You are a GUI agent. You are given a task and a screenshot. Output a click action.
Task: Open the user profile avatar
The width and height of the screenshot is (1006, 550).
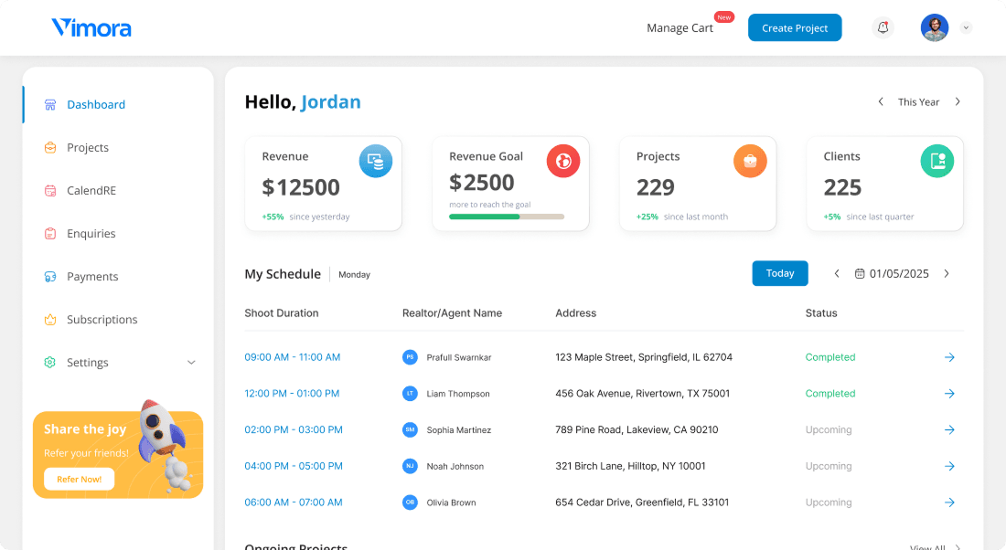point(934,27)
